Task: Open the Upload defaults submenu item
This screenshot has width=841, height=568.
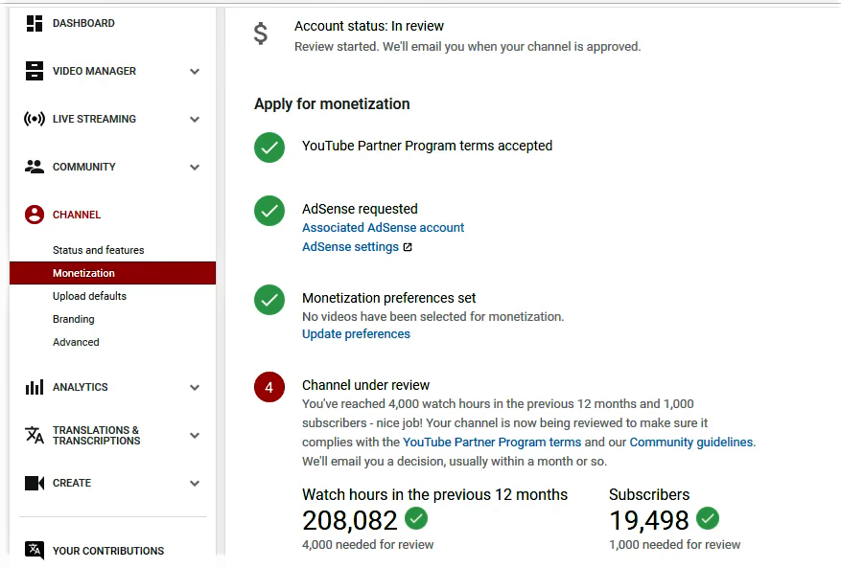Action: click(89, 296)
